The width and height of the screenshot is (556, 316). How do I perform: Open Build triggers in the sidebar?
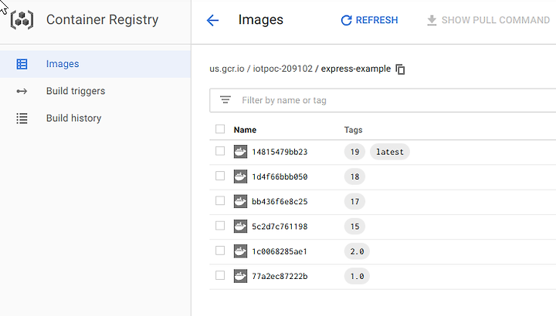(x=76, y=91)
